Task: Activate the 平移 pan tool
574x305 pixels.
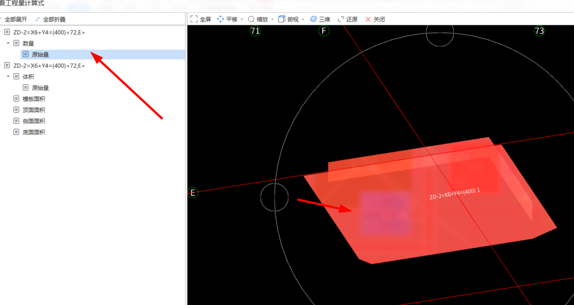Action: pyautogui.click(x=227, y=19)
